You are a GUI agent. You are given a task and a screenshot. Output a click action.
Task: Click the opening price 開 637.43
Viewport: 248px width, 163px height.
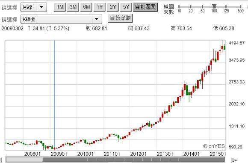[x=139, y=29]
